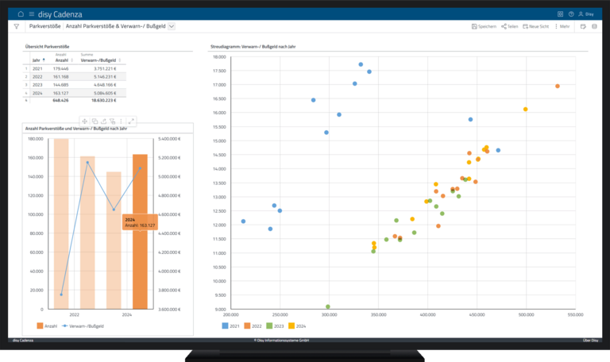
Task: Click the total value 648.426
Action: (x=60, y=100)
